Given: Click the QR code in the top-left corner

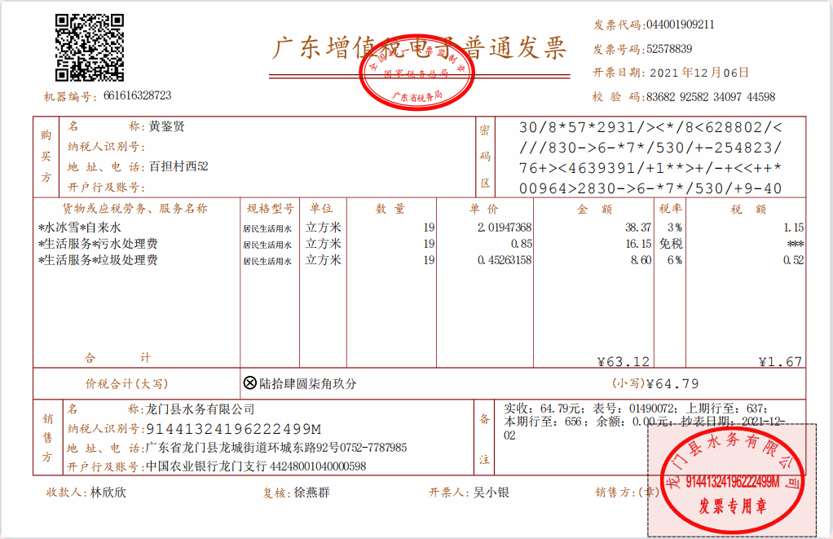Looking at the screenshot, I should 90,47.
